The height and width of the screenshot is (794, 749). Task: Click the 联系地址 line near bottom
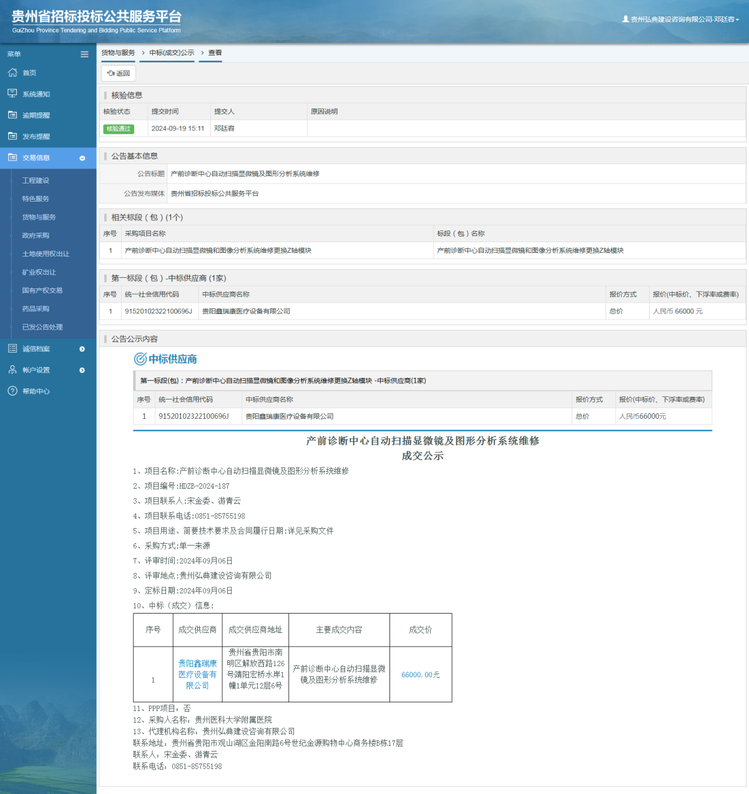pos(268,743)
